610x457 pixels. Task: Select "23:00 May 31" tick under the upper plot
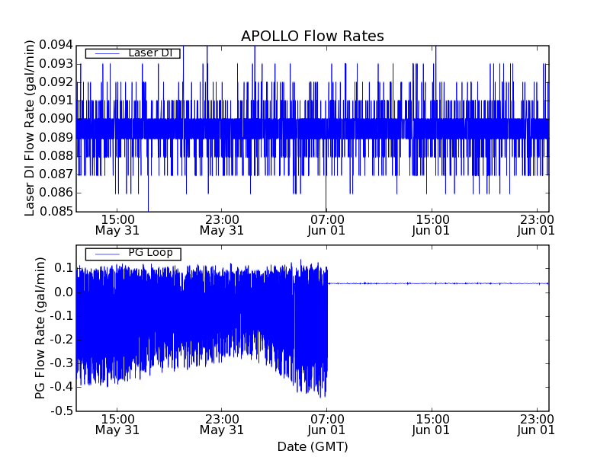point(221,224)
